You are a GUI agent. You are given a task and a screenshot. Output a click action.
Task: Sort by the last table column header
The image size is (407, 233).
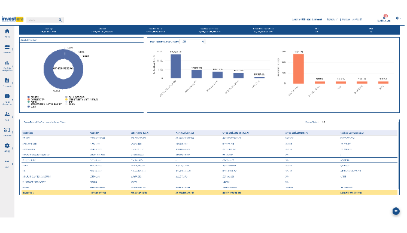[352, 133]
